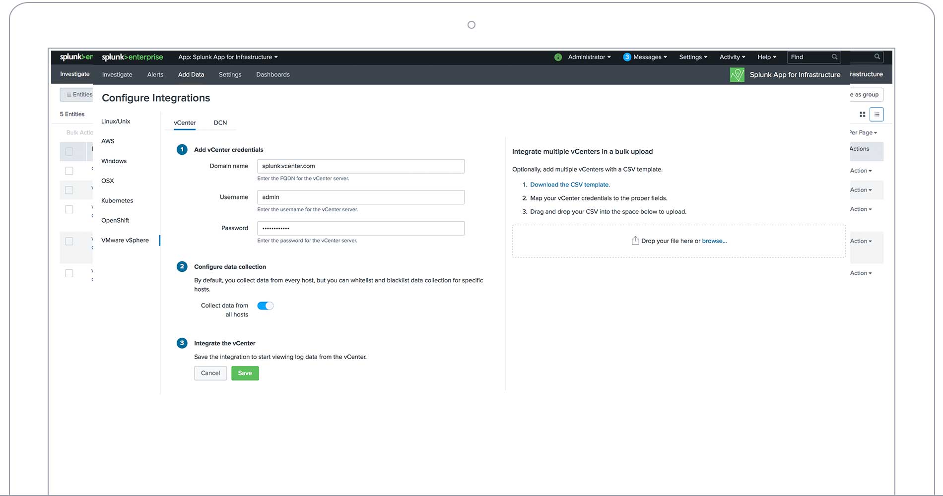Click the Find search box
The width and height of the screenshot is (943, 496).
click(813, 57)
